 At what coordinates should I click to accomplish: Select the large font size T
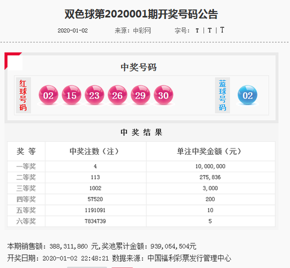pyautogui.click(x=222, y=29)
